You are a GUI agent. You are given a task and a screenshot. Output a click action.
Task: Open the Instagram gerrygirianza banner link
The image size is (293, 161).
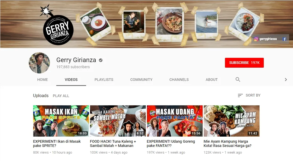pos(265,39)
